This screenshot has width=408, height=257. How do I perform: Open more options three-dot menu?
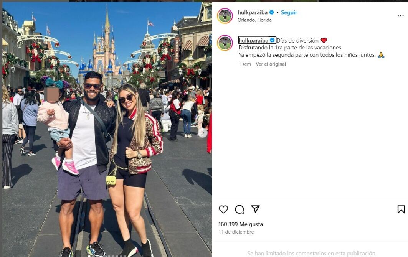point(400,16)
